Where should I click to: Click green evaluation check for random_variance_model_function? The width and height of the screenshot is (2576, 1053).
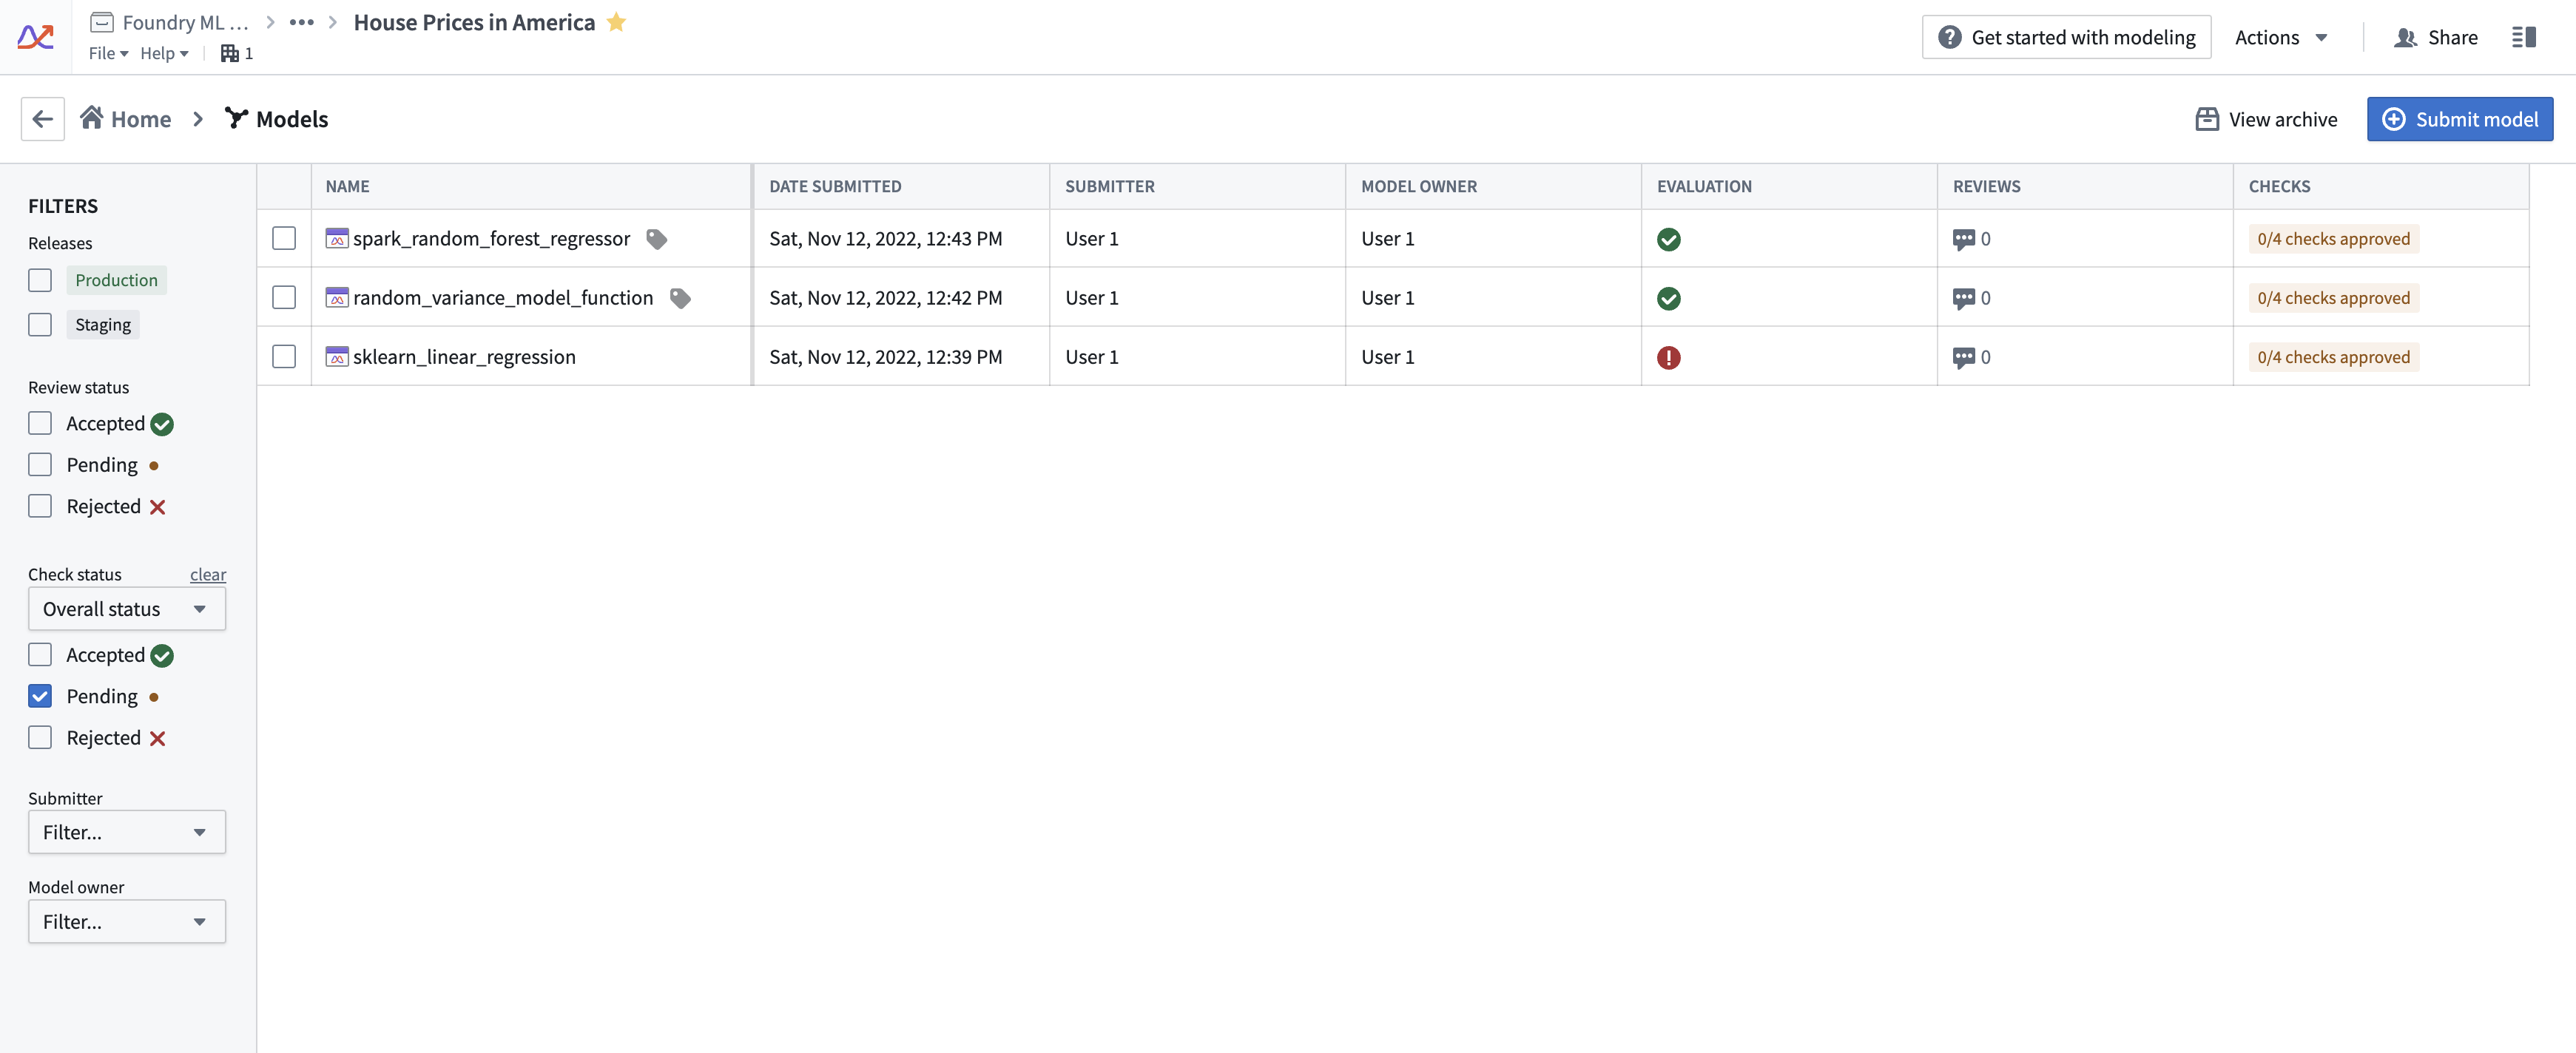(x=1668, y=298)
